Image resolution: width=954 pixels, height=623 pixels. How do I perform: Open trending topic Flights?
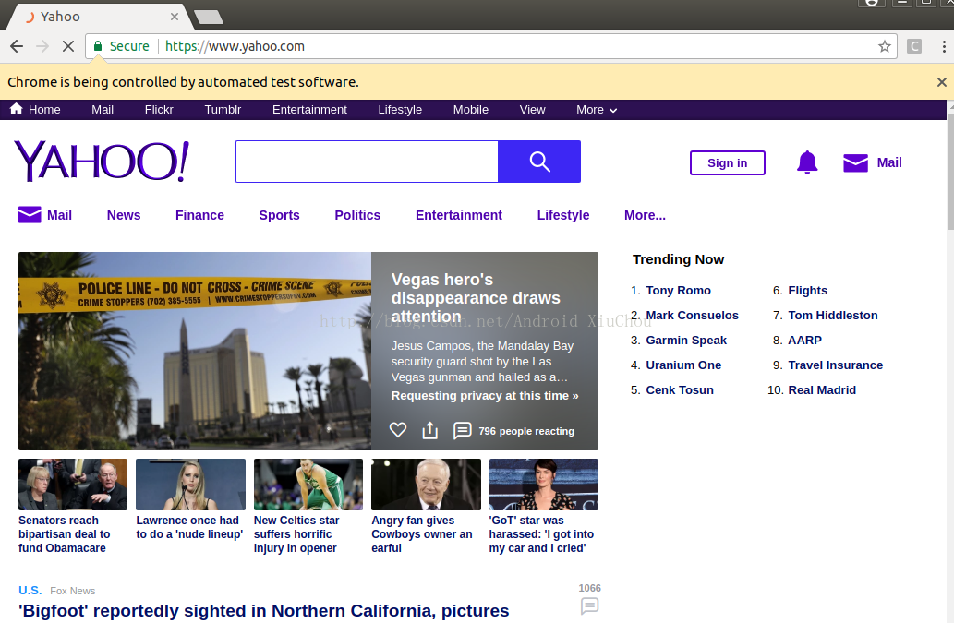coord(807,291)
